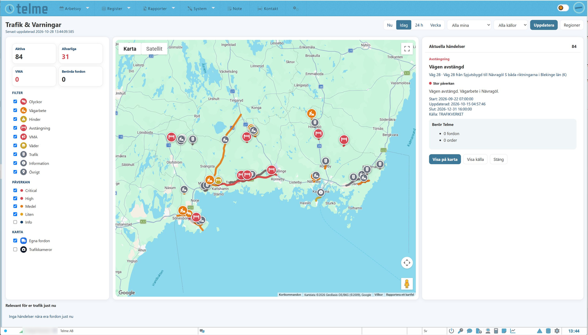The height and width of the screenshot is (335, 588).
Task: Click the road closure marker near Lönsboda
Action: (x=171, y=137)
